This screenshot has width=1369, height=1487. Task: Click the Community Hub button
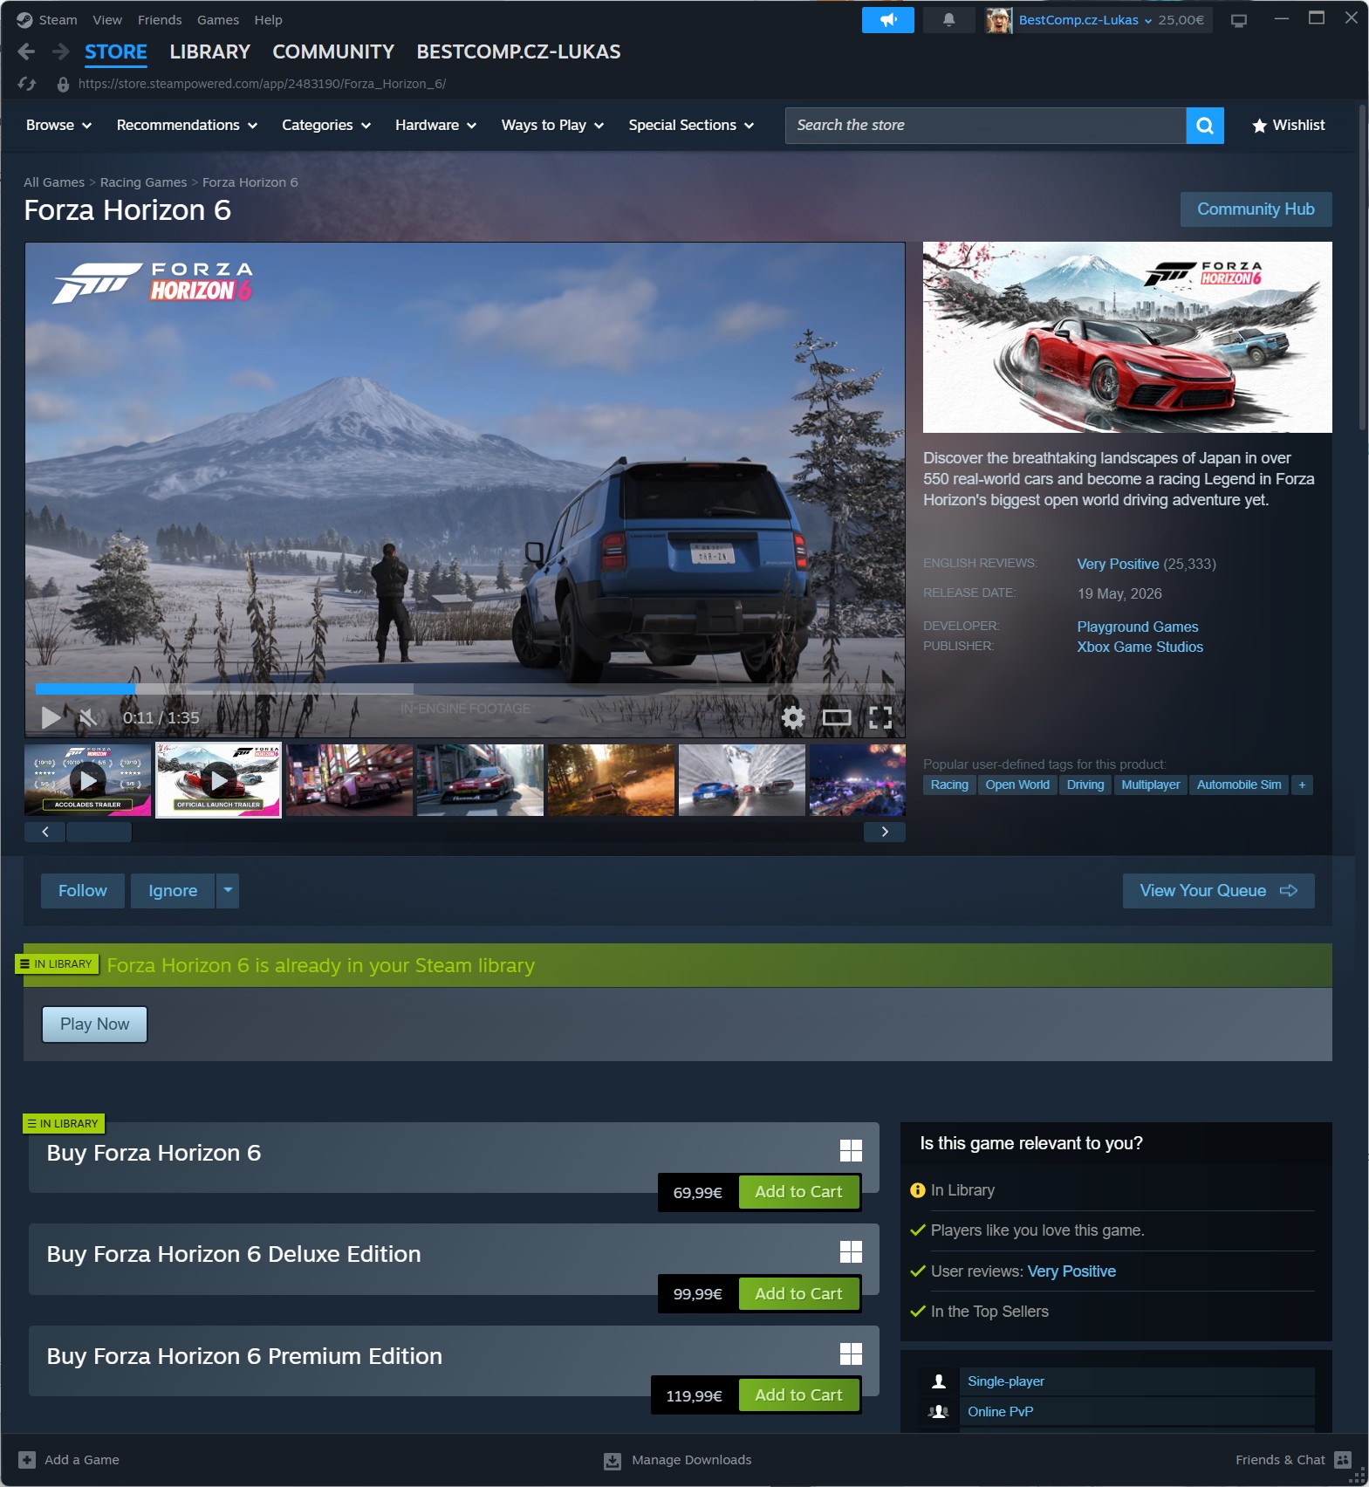[1256, 209]
